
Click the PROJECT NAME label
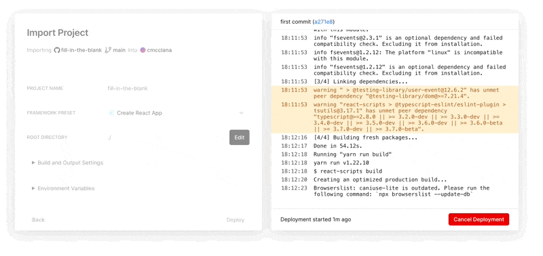(x=45, y=89)
